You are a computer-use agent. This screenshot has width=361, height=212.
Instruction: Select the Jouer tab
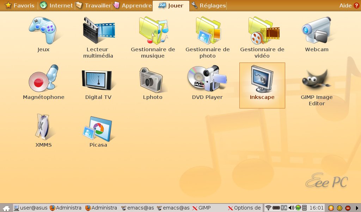coord(171,5)
